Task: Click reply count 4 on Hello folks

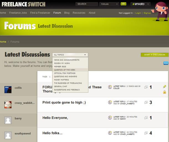Action: (151, 133)
